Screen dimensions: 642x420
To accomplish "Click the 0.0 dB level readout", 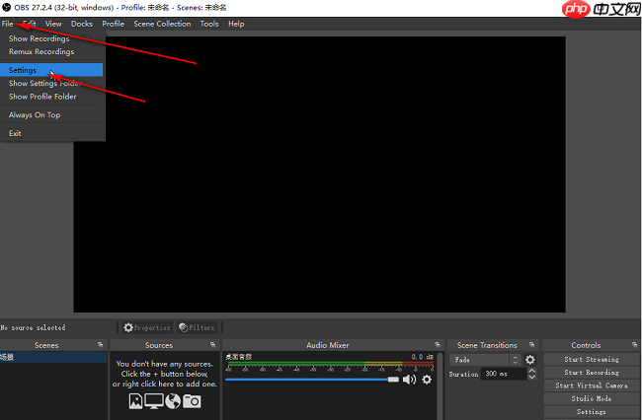I will point(422,357).
